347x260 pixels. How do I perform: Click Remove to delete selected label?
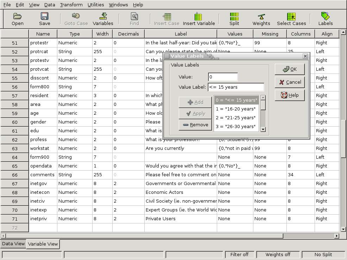(196, 125)
